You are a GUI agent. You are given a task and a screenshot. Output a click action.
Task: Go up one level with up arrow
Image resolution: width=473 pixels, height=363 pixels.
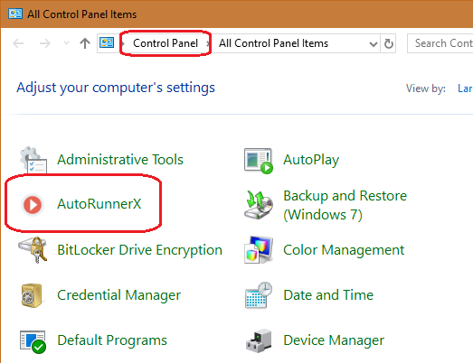click(85, 43)
